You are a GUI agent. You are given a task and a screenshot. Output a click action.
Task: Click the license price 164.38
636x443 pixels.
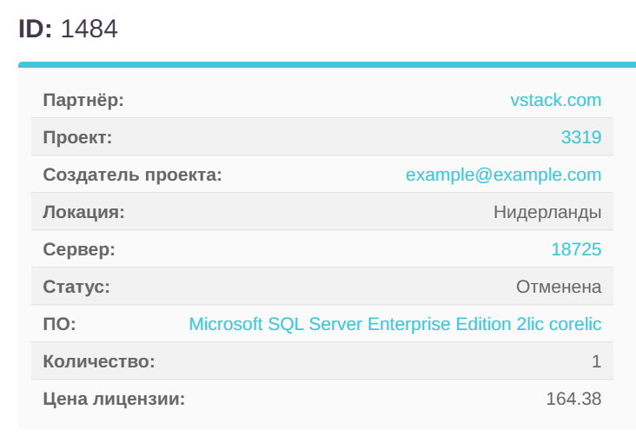[573, 399]
